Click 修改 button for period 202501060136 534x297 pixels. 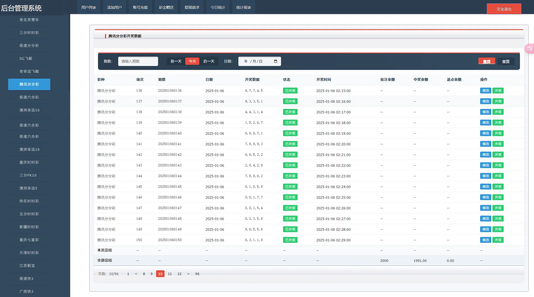pyautogui.click(x=485, y=91)
